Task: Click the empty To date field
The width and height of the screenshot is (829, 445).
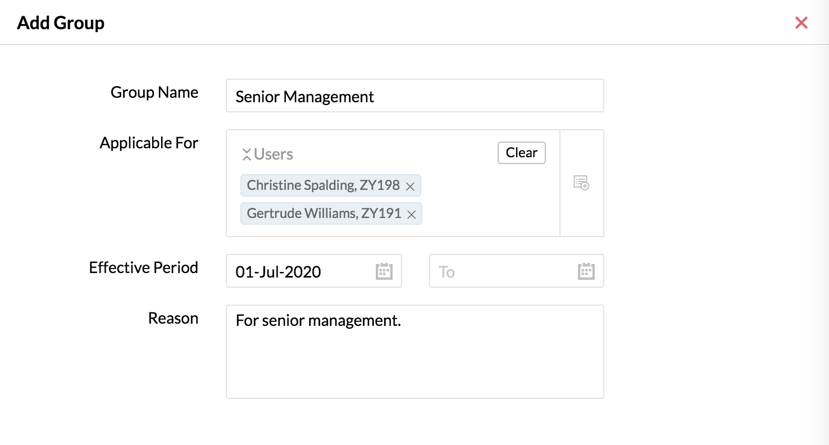Action: point(517,271)
